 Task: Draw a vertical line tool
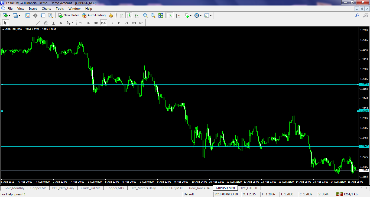pos(23,23)
